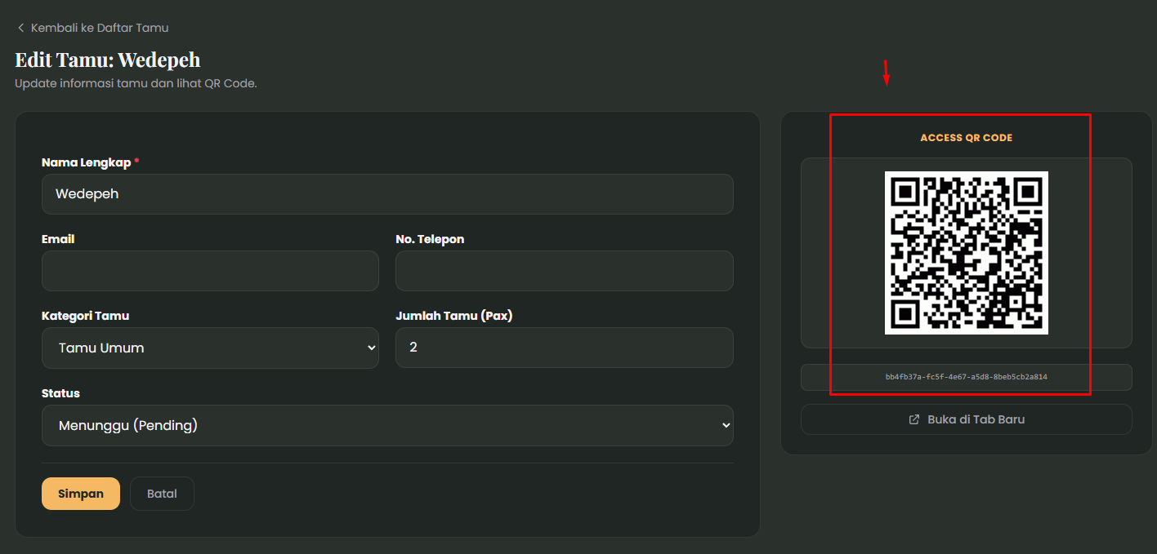Go back via Kembali ke Daftar Tamu
This screenshot has height=554, width=1157.
(x=99, y=28)
